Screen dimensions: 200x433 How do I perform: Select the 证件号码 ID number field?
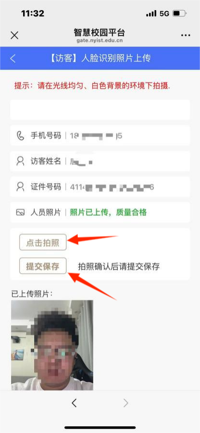(x=100, y=187)
